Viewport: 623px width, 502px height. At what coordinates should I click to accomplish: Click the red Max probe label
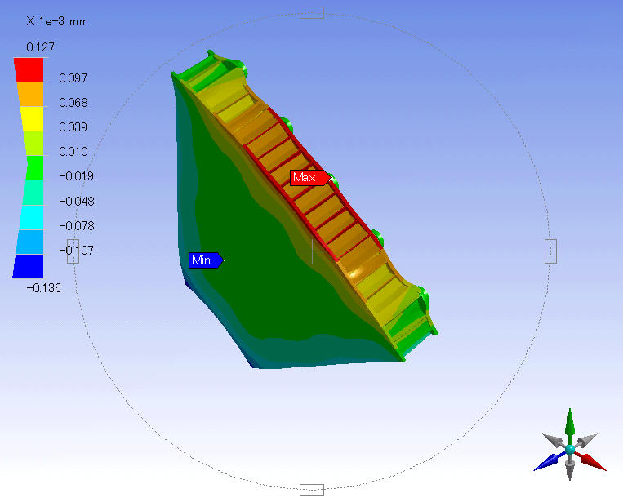tap(309, 177)
